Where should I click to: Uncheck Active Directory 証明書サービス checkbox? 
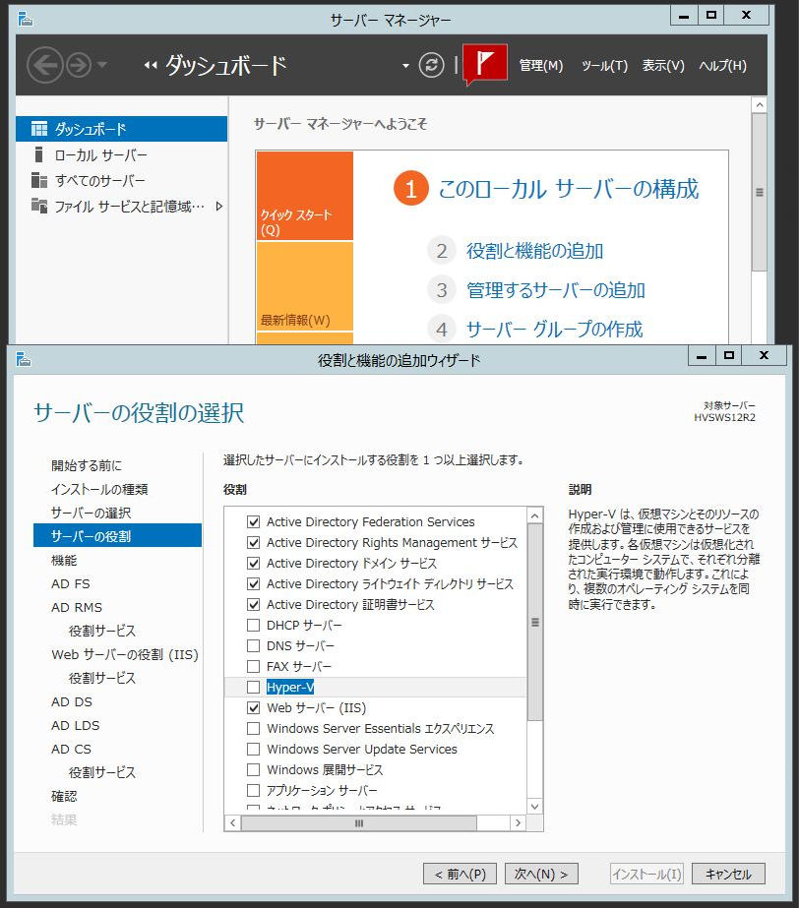pos(253,605)
